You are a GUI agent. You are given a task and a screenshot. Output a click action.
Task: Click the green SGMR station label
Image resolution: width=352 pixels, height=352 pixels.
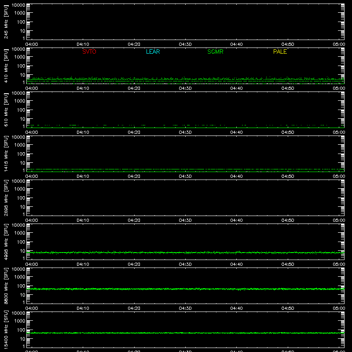(215, 51)
